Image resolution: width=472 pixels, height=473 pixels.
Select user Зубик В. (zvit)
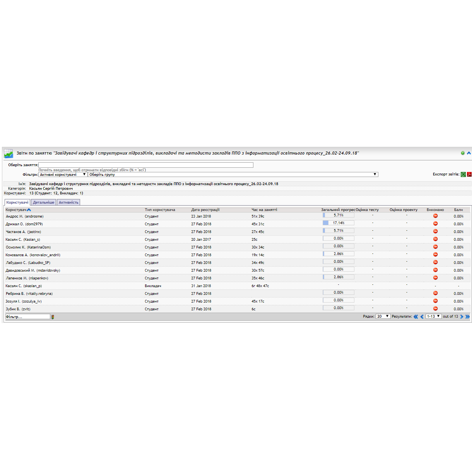(18, 309)
